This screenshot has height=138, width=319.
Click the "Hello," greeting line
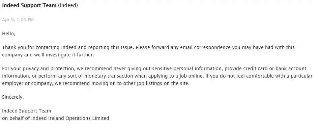[9, 34]
